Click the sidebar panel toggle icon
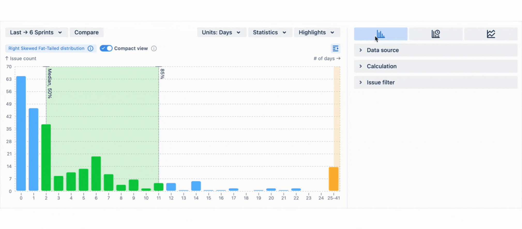The height and width of the screenshot is (229, 522). pos(335,48)
